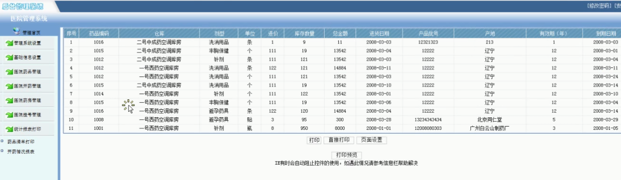Click the 直接打印 button
This screenshot has width=621, height=180.
(x=339, y=140)
